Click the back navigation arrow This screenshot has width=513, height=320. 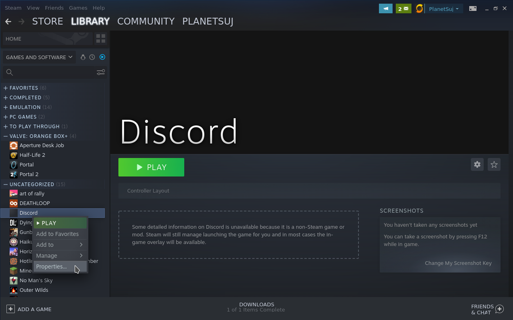tap(8, 22)
